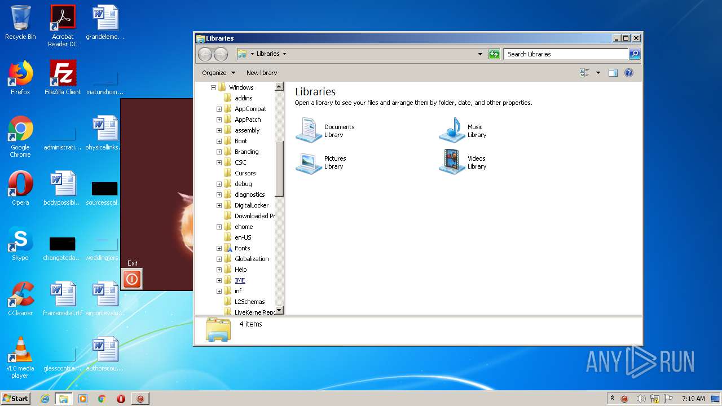Click Libraries breadcrumb in address bar
This screenshot has height=406, width=722.
[x=268, y=54]
